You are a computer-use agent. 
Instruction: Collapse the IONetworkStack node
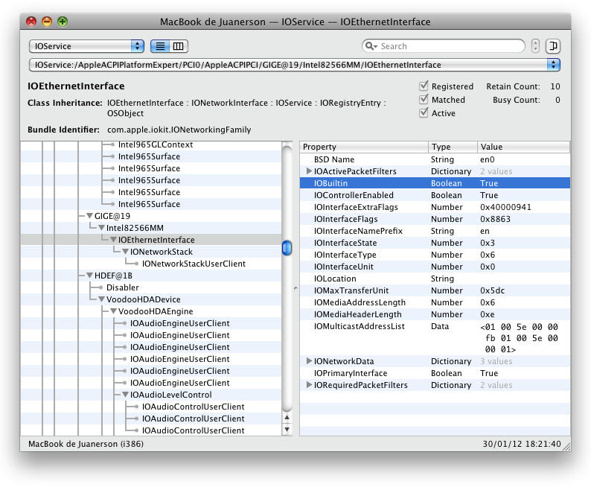coord(126,252)
